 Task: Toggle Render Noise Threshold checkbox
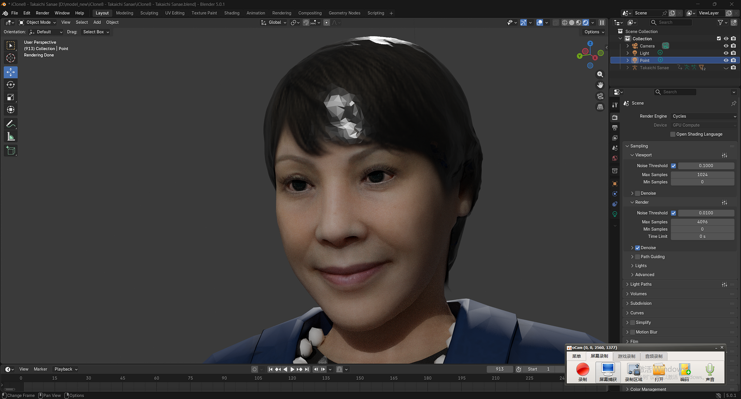(673, 213)
